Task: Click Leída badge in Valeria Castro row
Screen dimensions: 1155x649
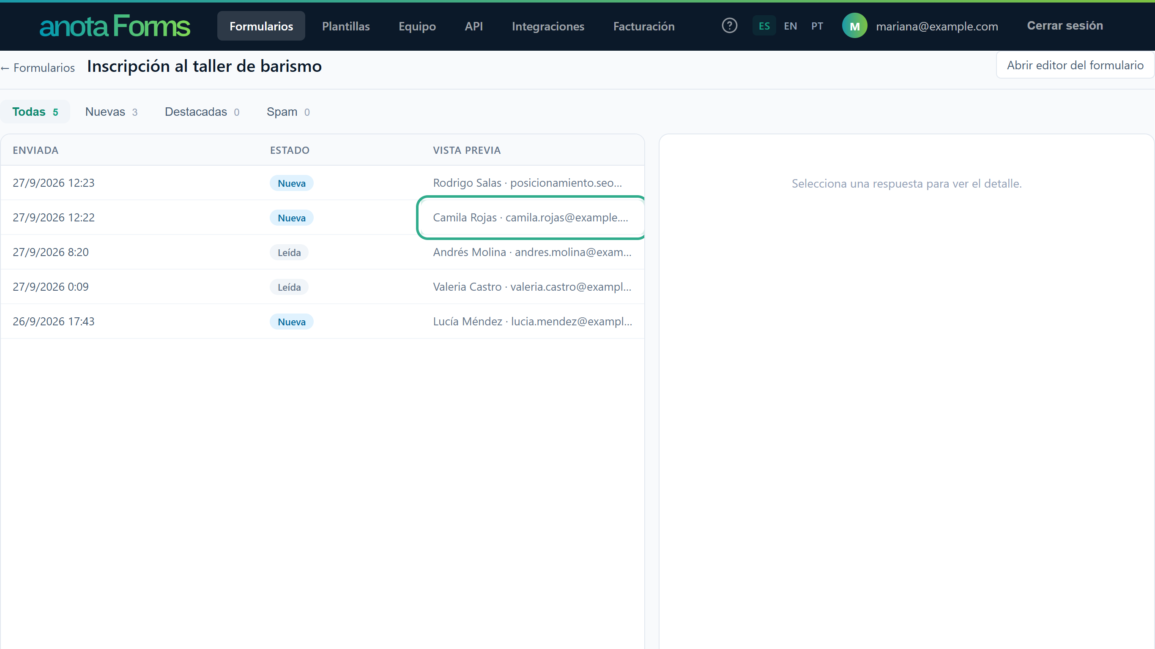Action: click(x=289, y=287)
